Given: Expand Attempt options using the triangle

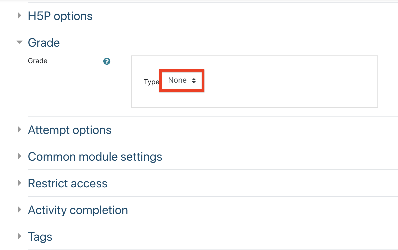Looking at the screenshot, I should tap(20, 130).
